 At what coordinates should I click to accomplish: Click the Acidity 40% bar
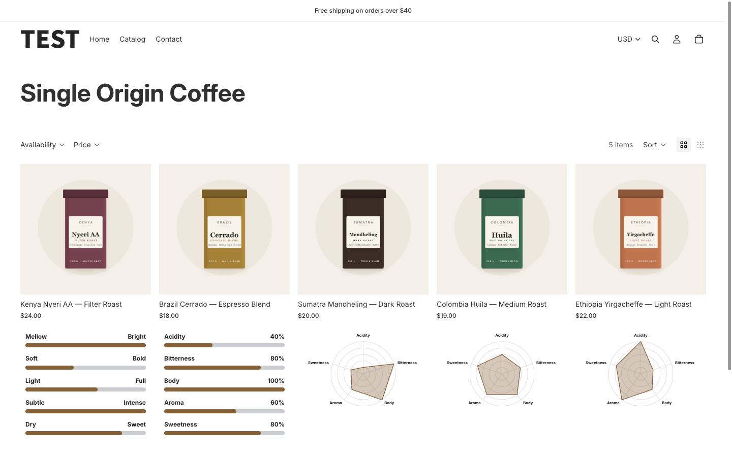(224, 345)
